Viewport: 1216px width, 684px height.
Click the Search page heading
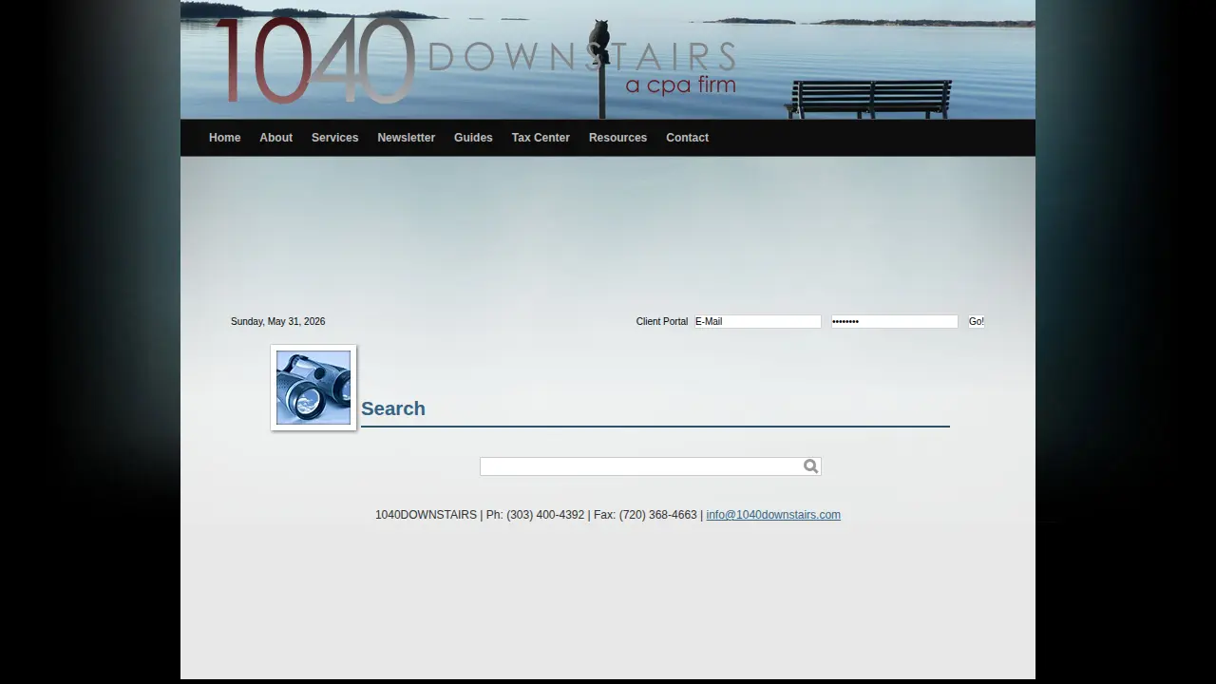pos(393,408)
